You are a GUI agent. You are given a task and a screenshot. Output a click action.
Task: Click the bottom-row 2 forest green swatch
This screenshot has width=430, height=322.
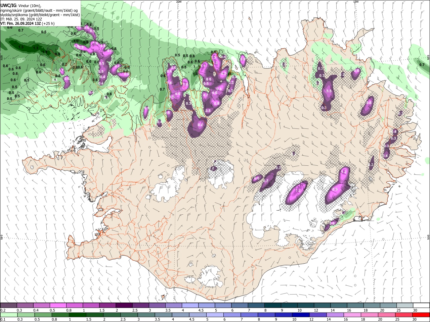[x=112, y=315]
